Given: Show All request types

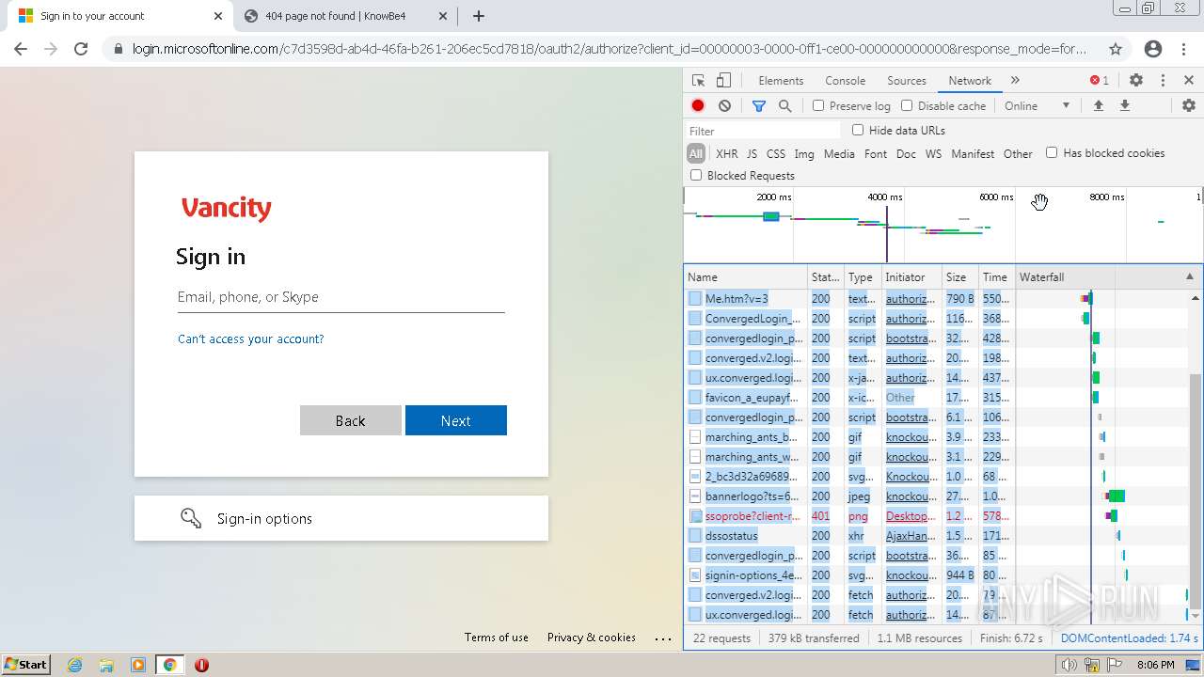Looking at the screenshot, I should pyautogui.click(x=696, y=153).
